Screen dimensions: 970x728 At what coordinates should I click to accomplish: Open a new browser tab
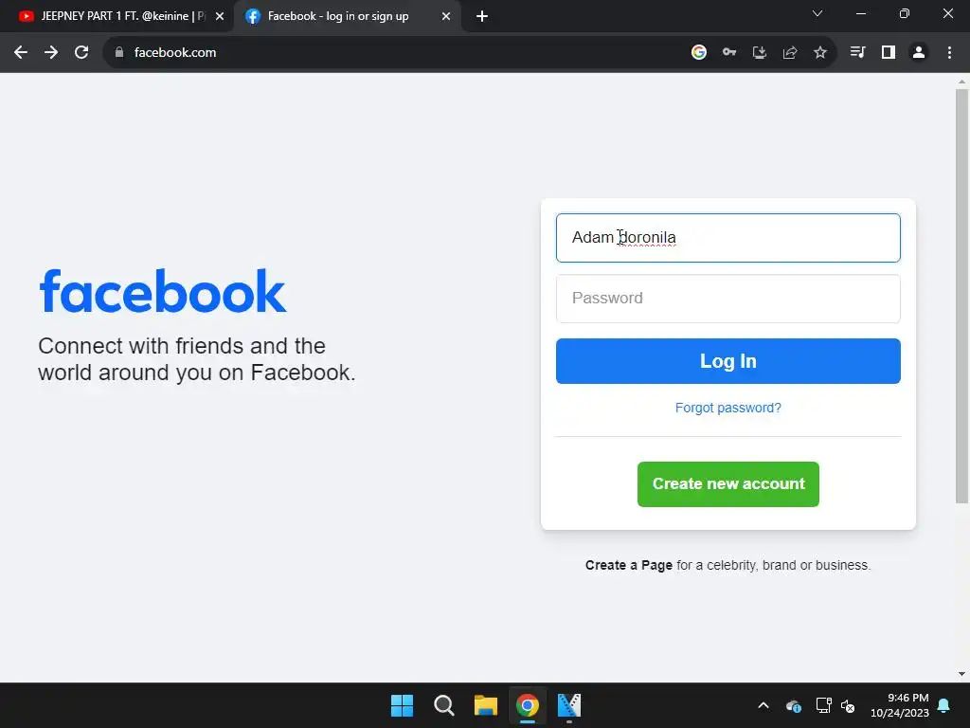coord(482,16)
